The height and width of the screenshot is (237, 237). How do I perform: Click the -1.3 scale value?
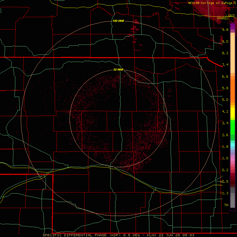point(224,193)
